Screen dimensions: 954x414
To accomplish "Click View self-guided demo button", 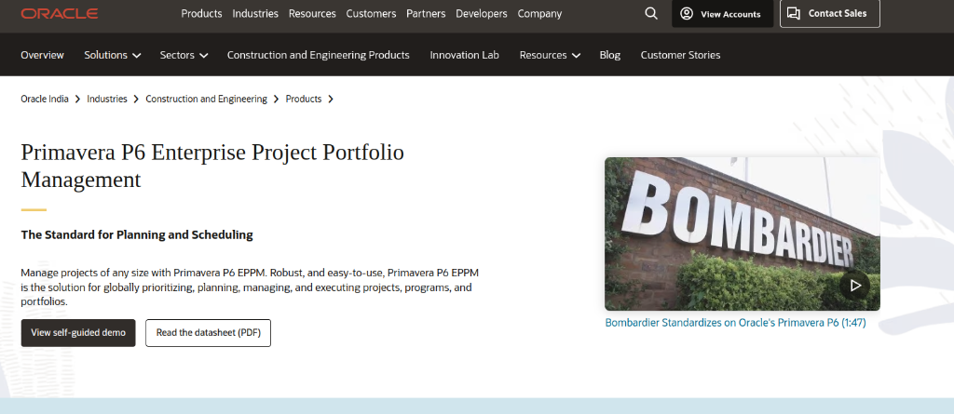I will coord(78,332).
